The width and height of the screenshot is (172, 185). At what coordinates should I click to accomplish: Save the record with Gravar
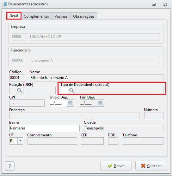pos(116,166)
